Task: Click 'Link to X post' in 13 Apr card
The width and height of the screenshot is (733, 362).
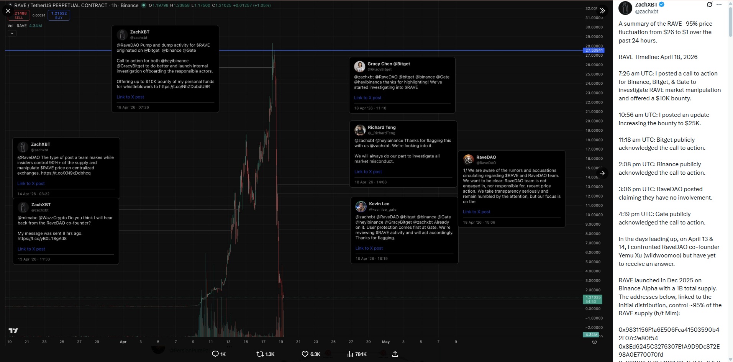Action: [x=31, y=249]
